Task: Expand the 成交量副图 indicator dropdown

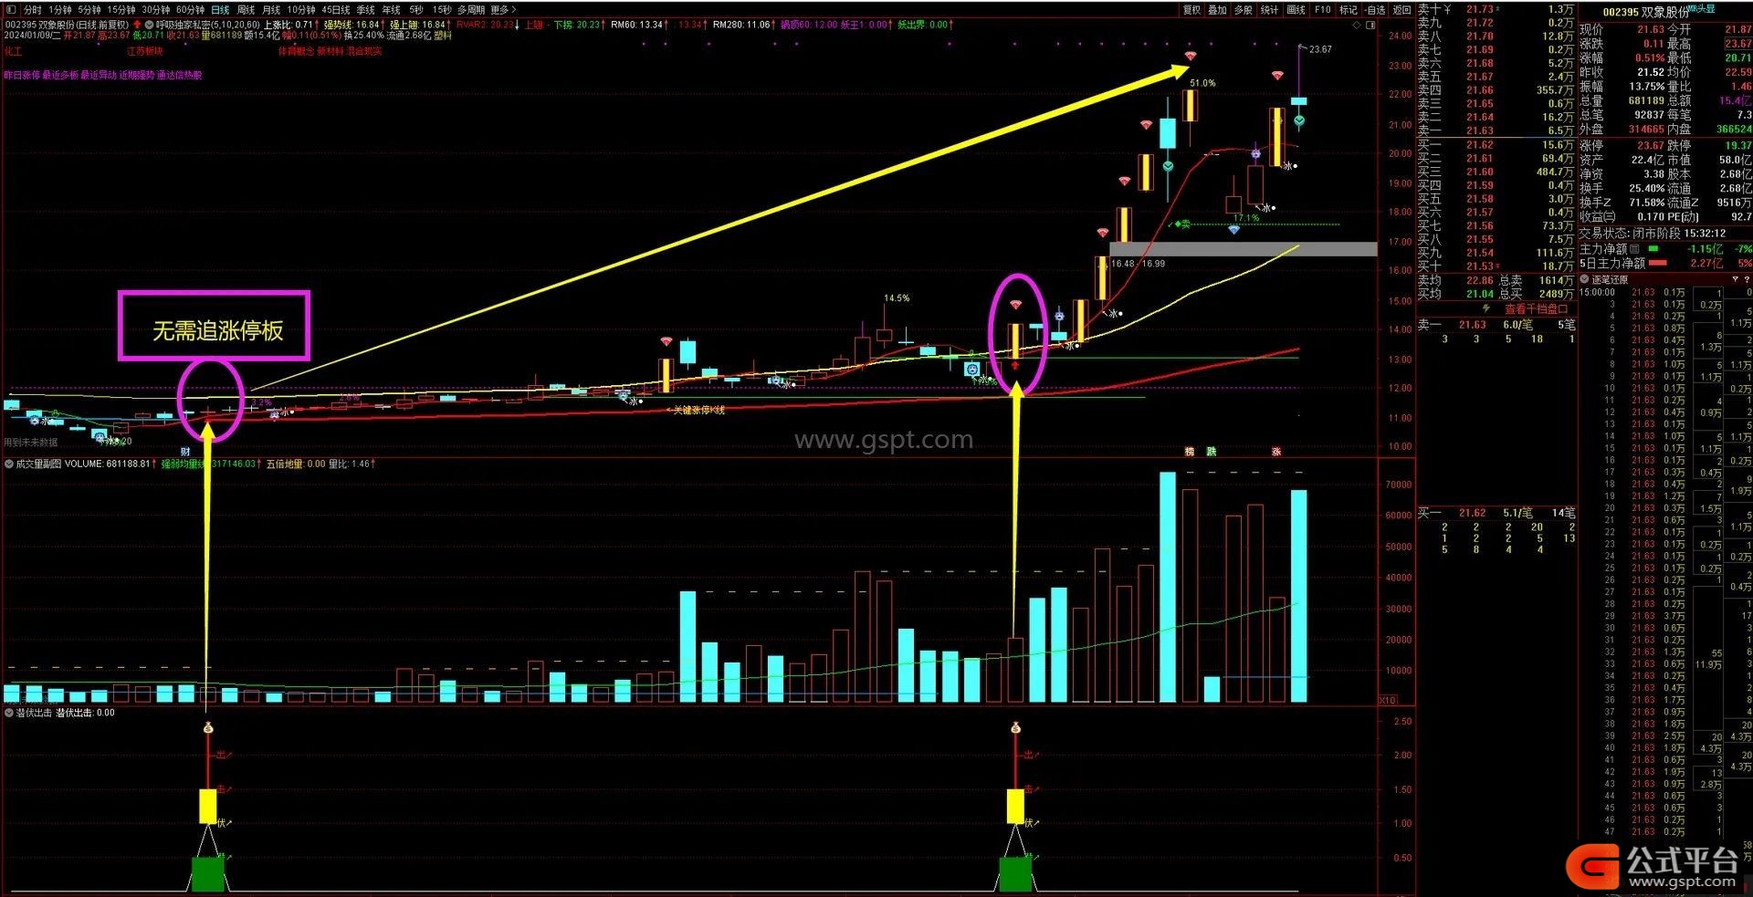Action: 9,464
